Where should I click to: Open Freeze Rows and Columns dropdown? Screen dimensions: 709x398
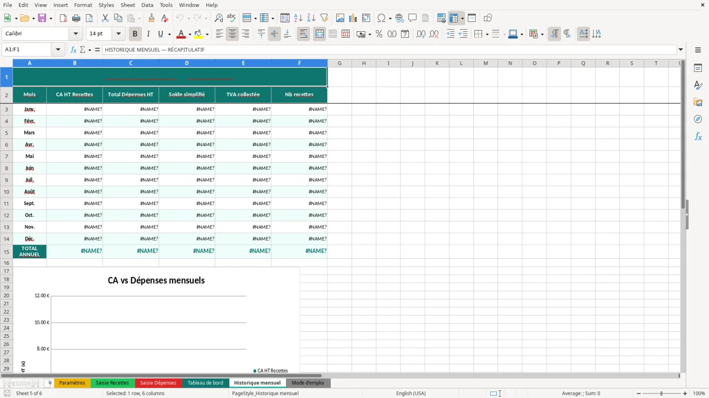coord(463,18)
